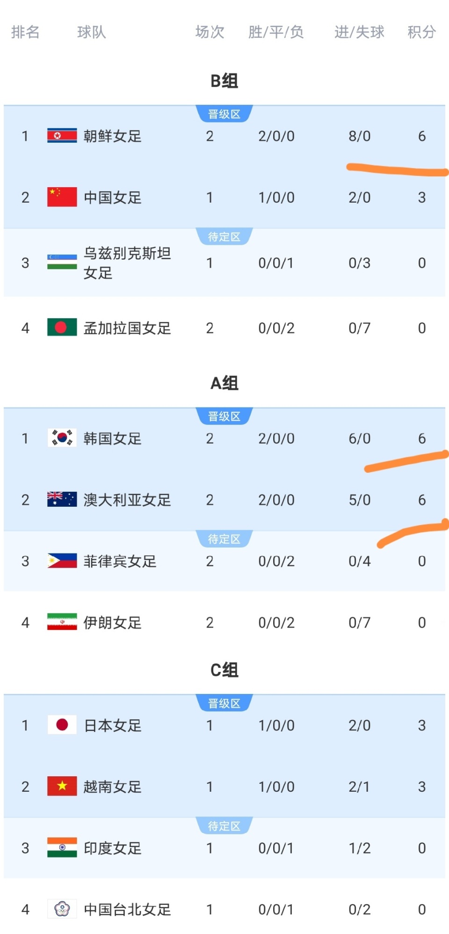Tap the B组 group heading

224,81
